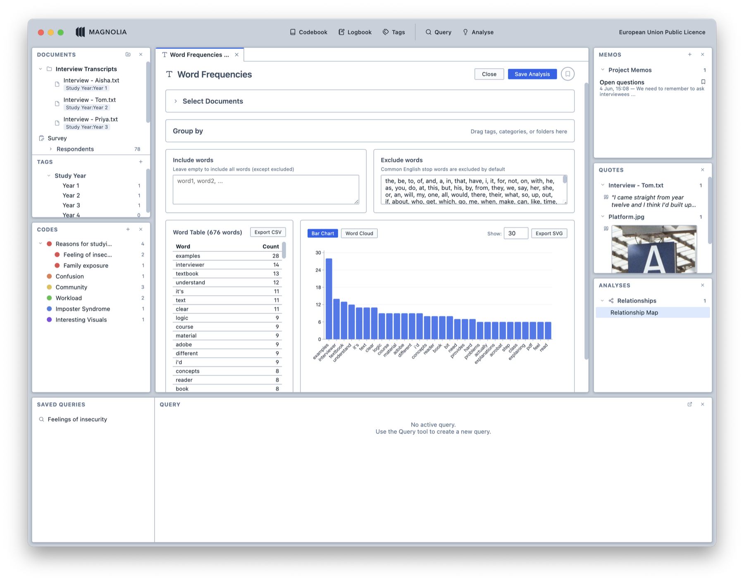Close the Analyses panel
The height and width of the screenshot is (583, 744).
click(702, 285)
